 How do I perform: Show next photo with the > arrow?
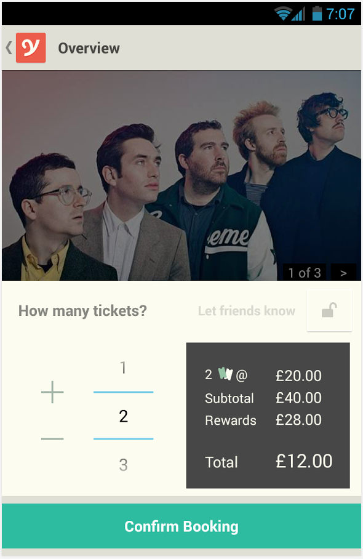343,273
